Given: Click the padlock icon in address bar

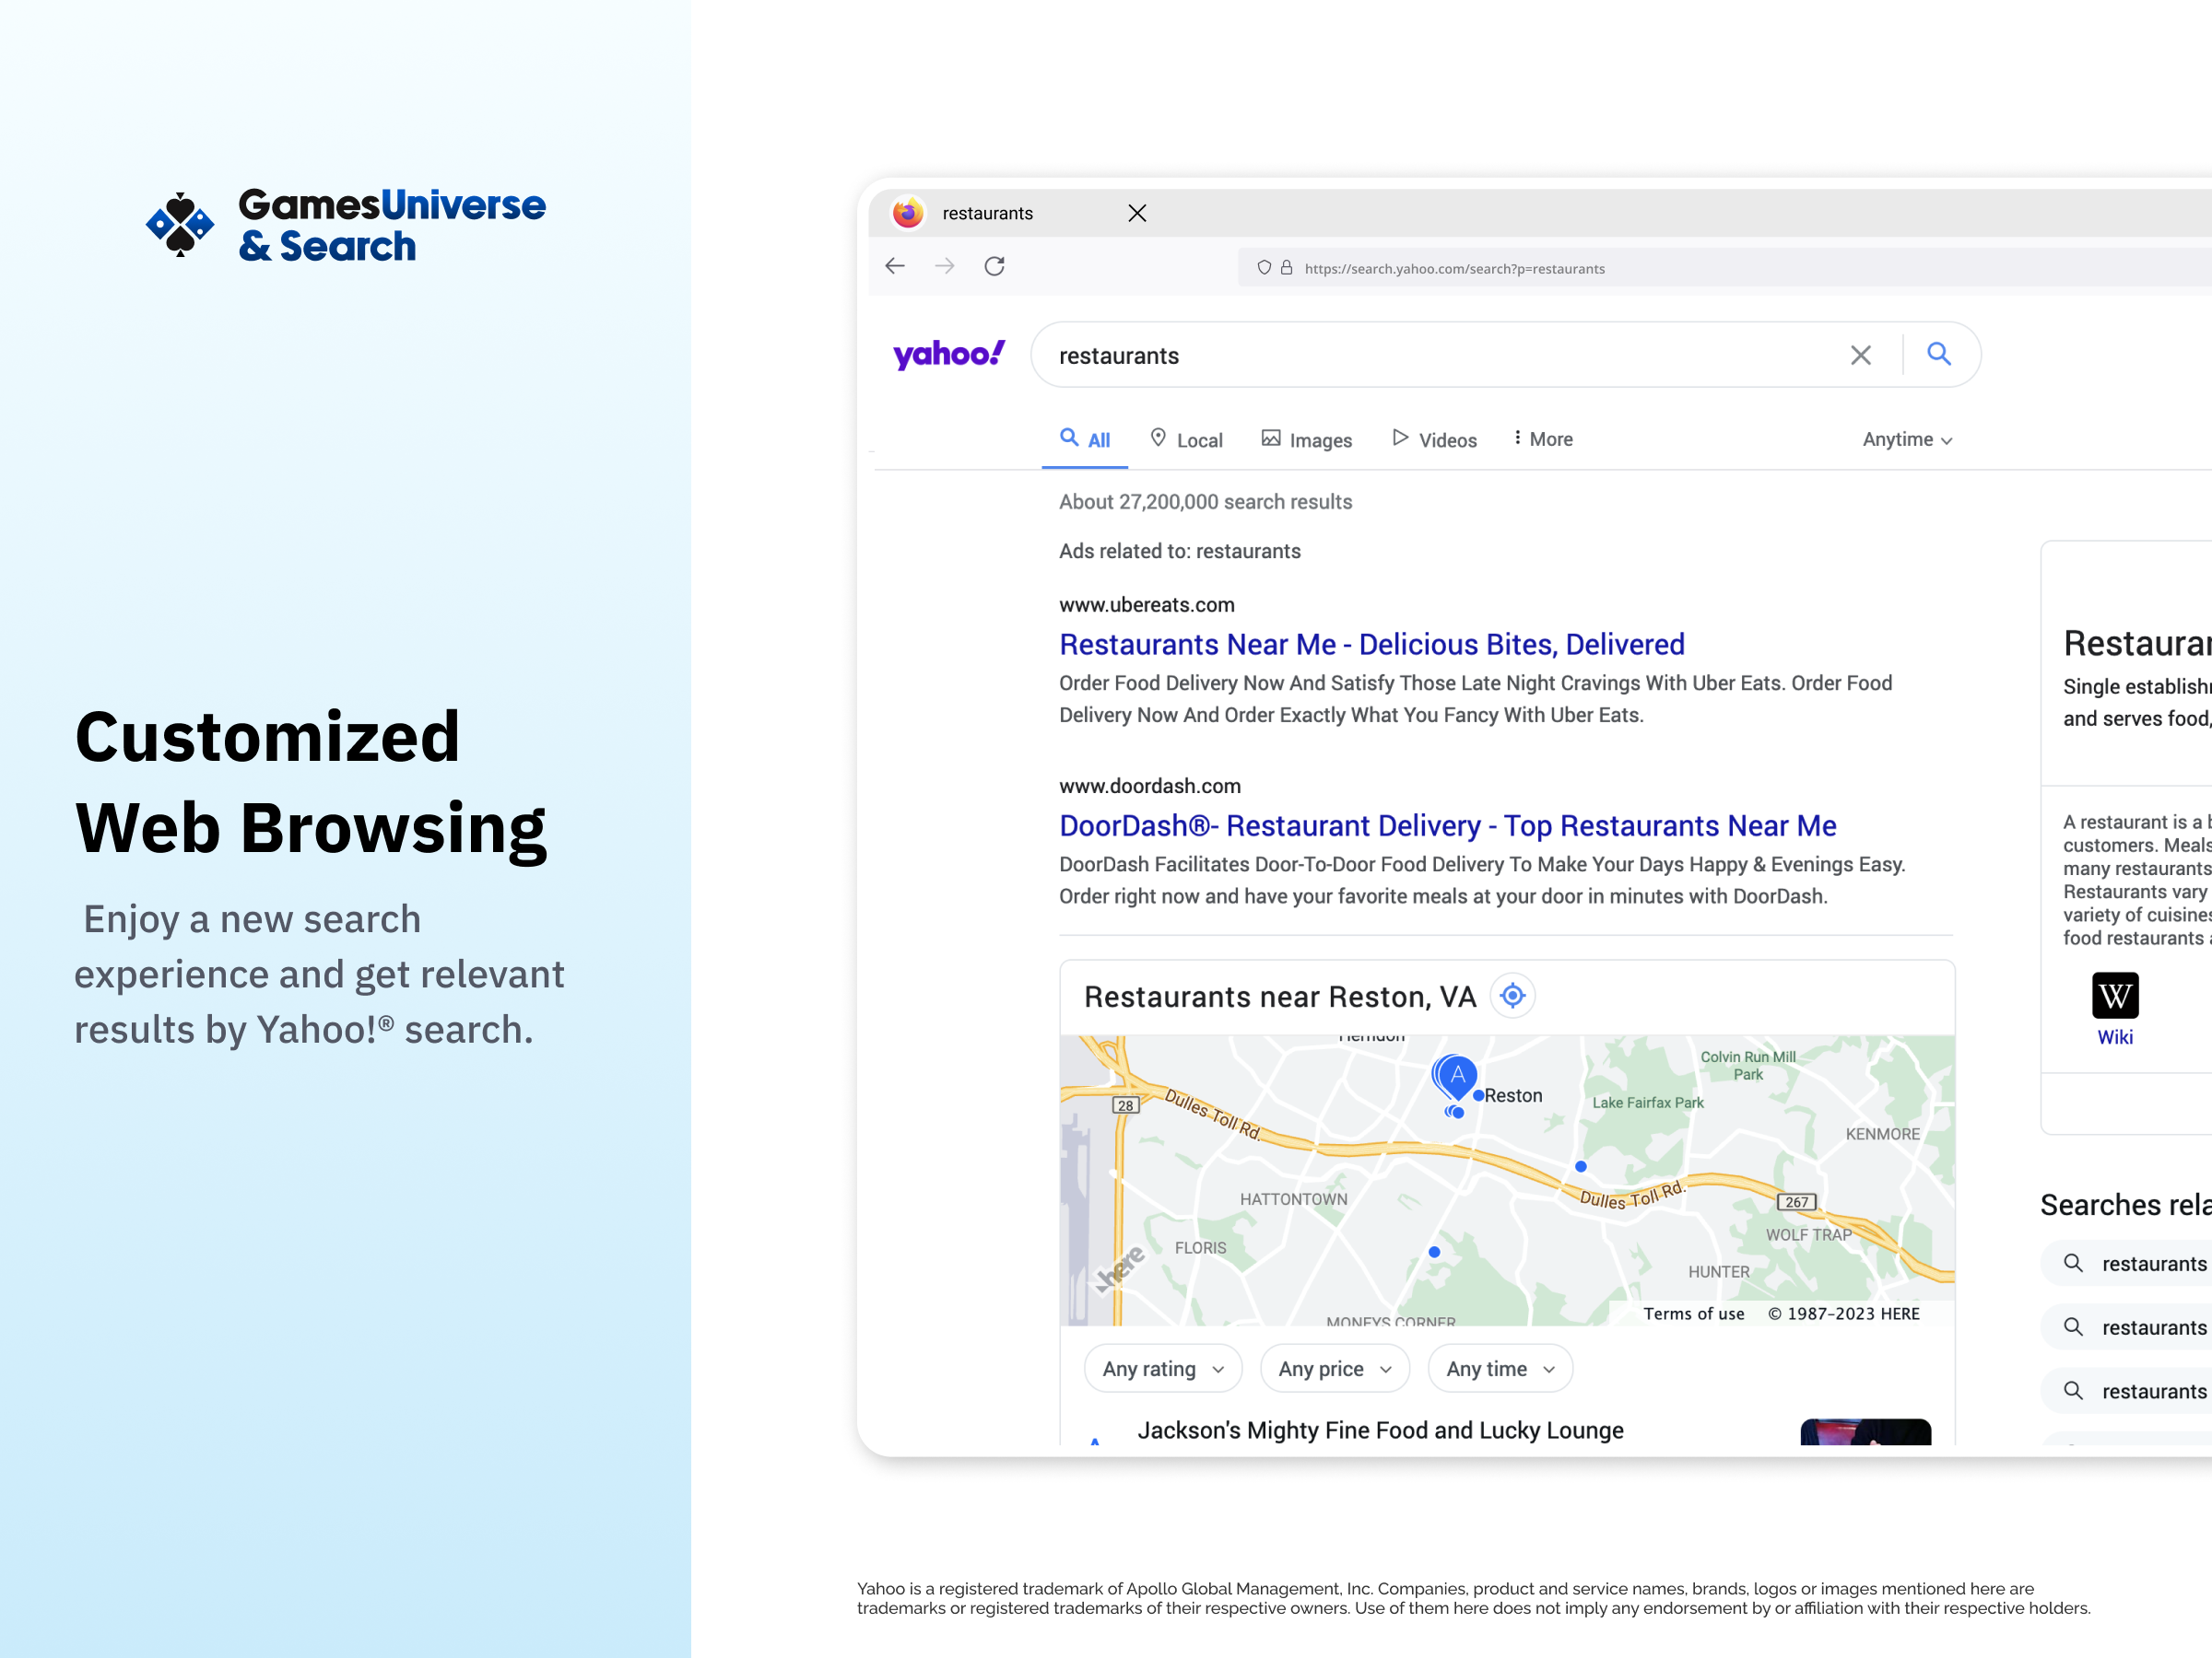Looking at the screenshot, I should (x=1287, y=268).
